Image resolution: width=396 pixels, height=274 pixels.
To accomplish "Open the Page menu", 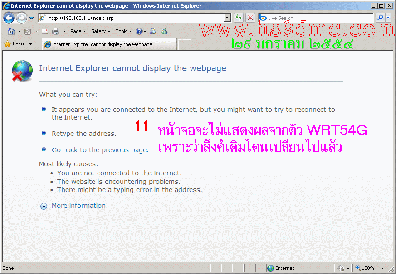I will click(78, 32).
